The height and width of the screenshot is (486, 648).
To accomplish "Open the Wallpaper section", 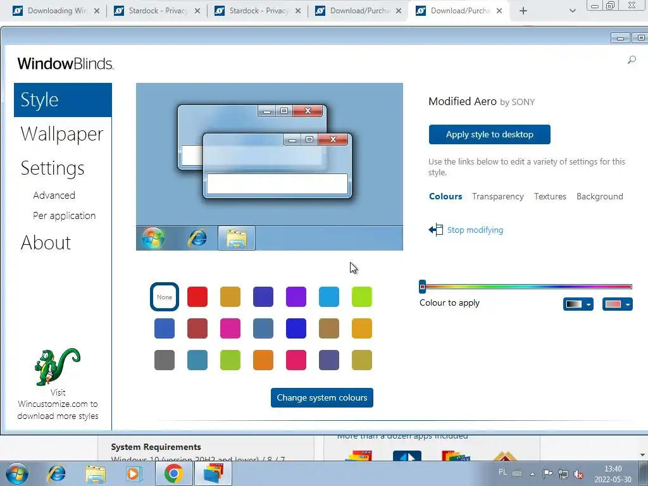I will (61, 134).
